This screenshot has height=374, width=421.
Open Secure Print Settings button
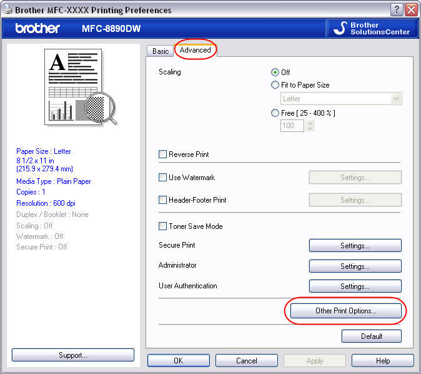(355, 246)
